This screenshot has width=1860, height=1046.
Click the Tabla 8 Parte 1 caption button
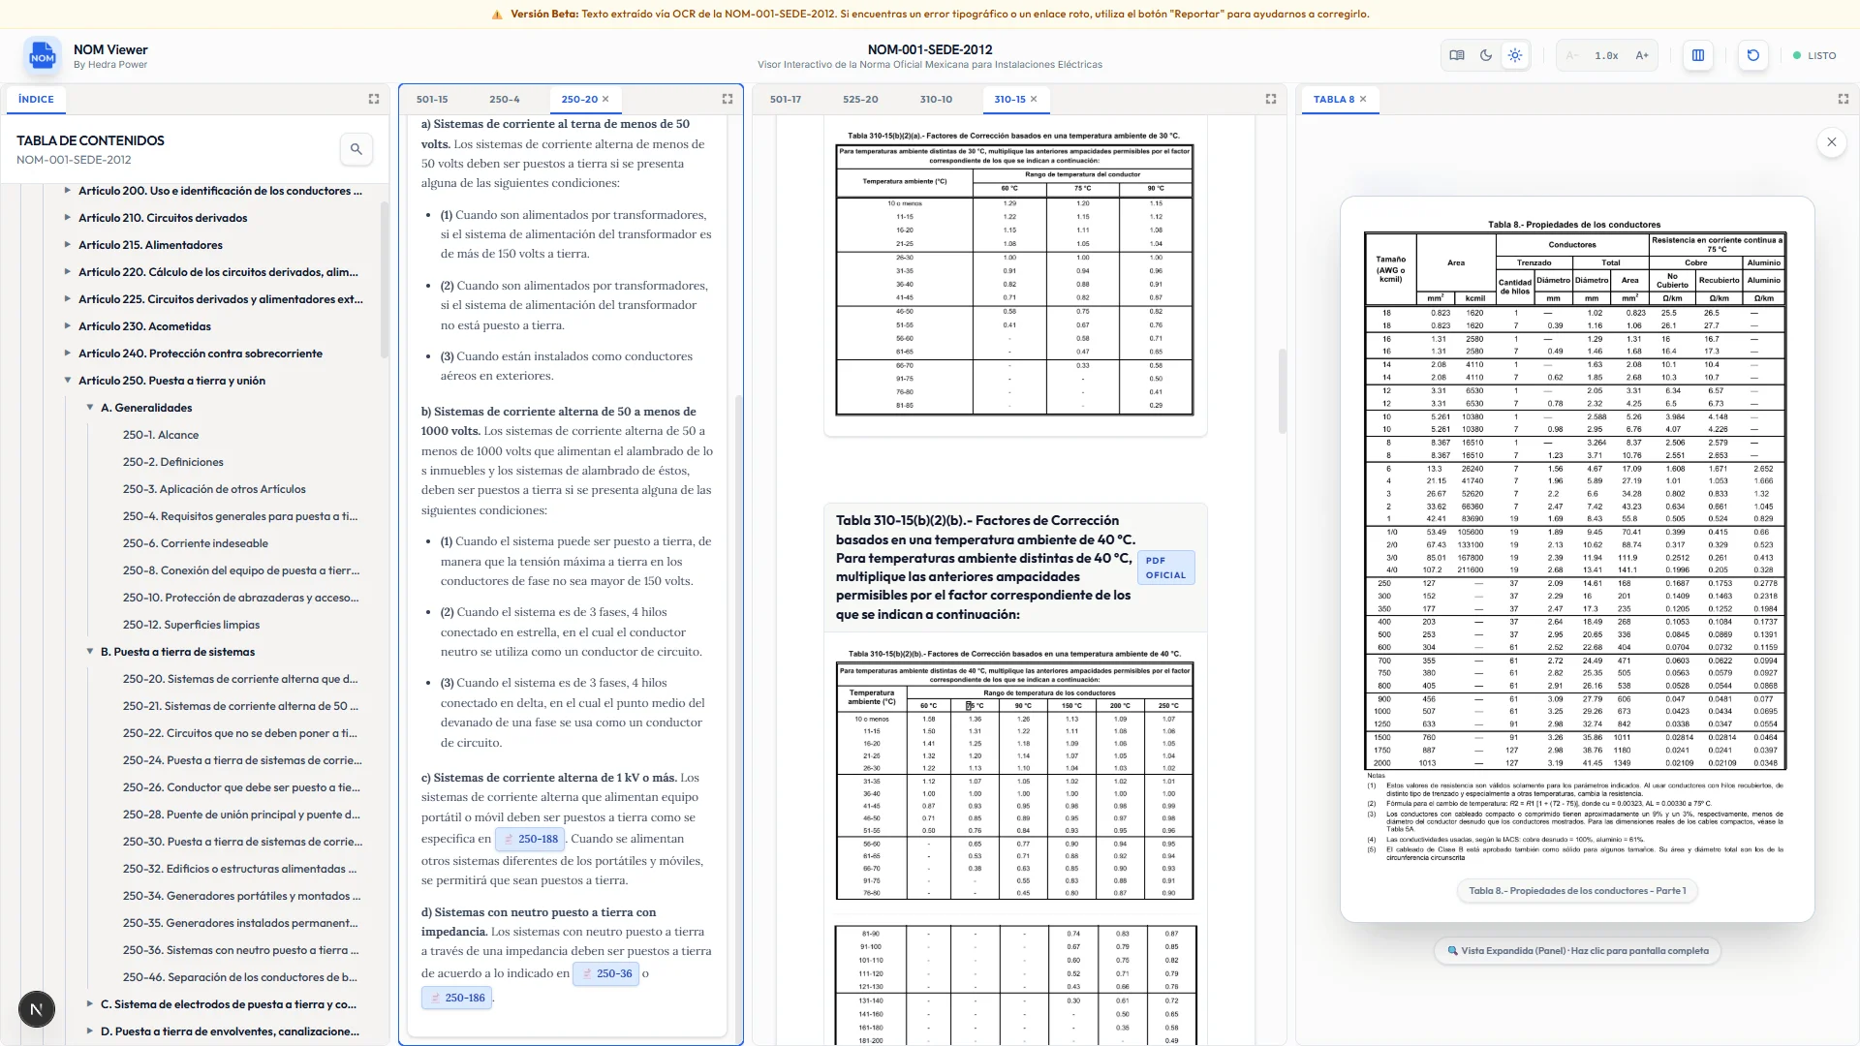pyautogui.click(x=1577, y=891)
